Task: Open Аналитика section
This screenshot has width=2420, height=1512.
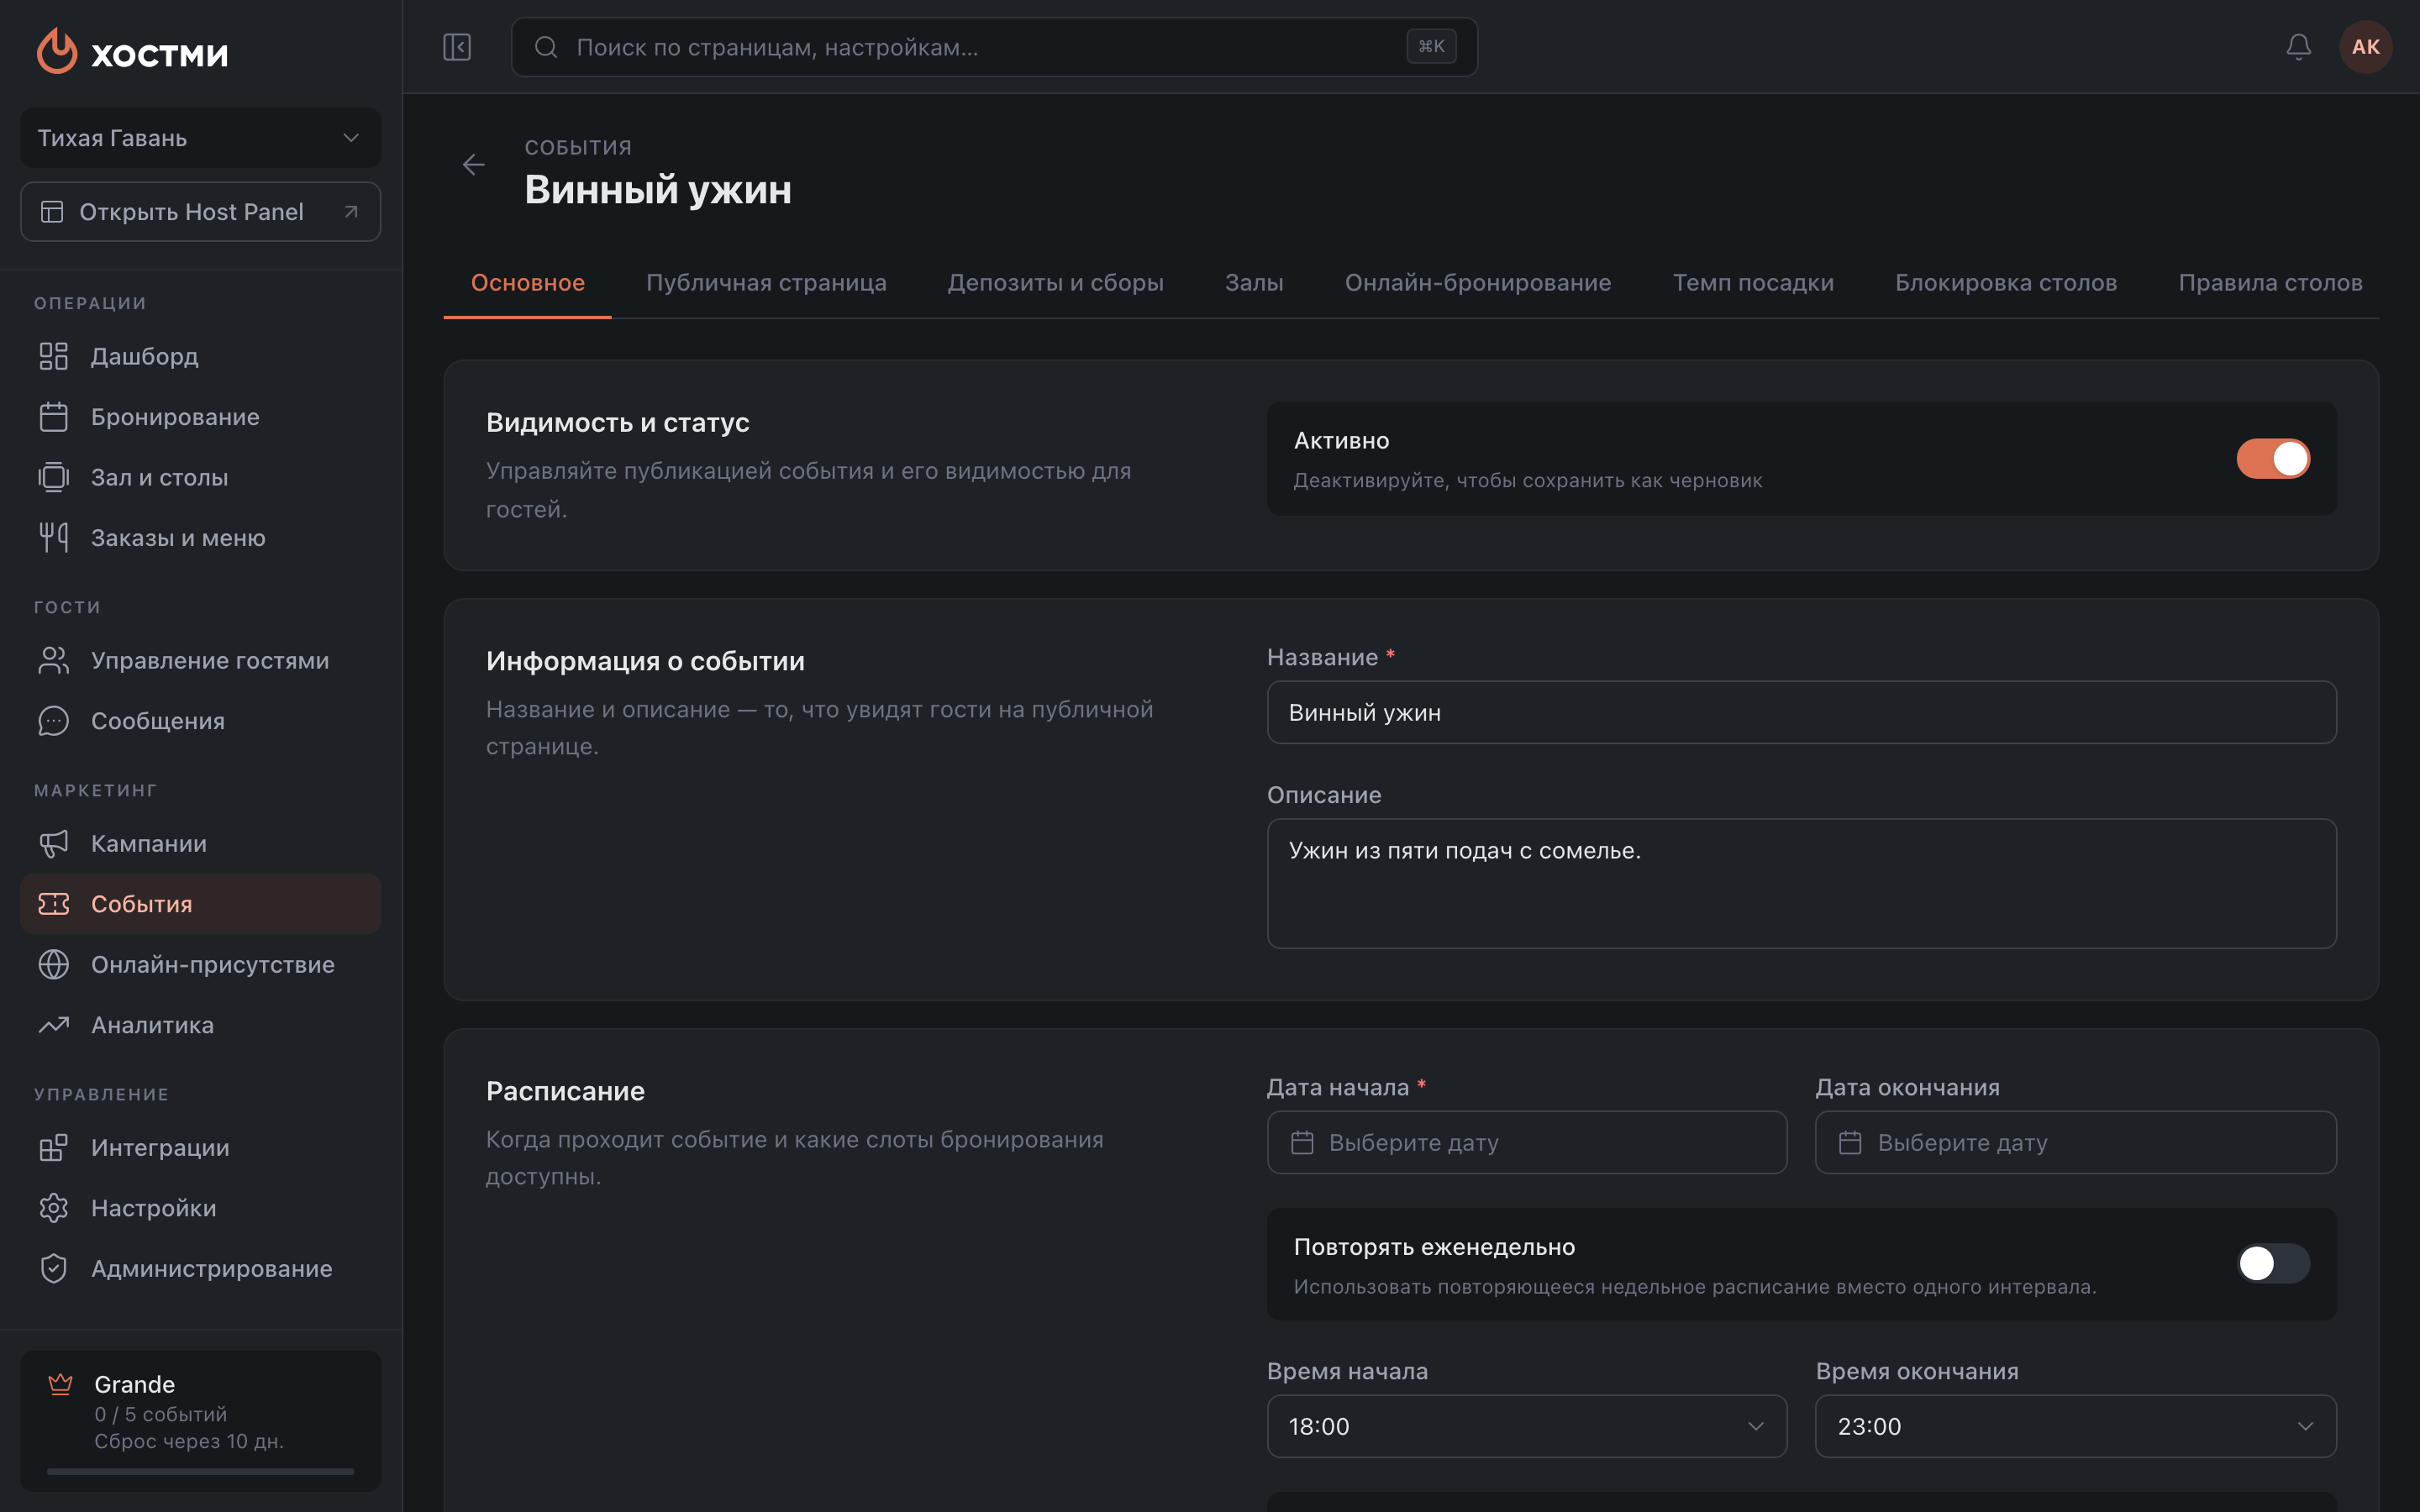Action: click(200, 1025)
